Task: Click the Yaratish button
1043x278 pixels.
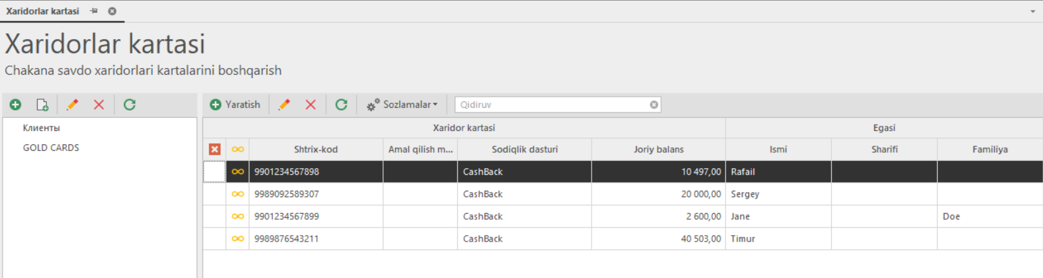Action: pyautogui.click(x=235, y=105)
